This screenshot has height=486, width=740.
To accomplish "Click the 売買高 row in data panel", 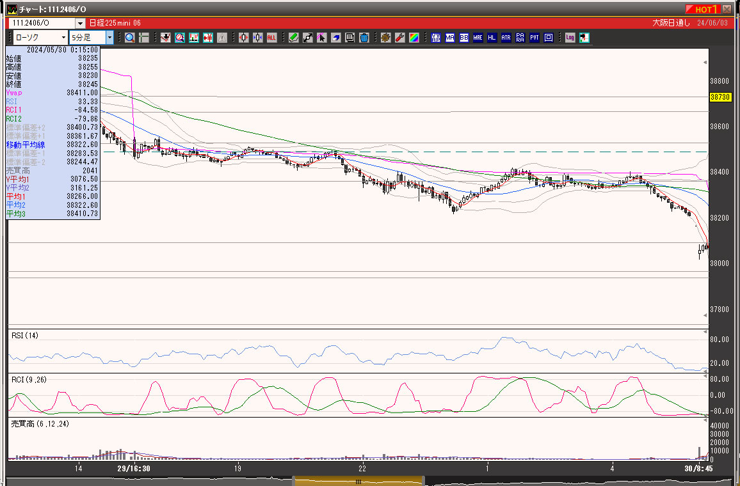I will (x=52, y=171).
